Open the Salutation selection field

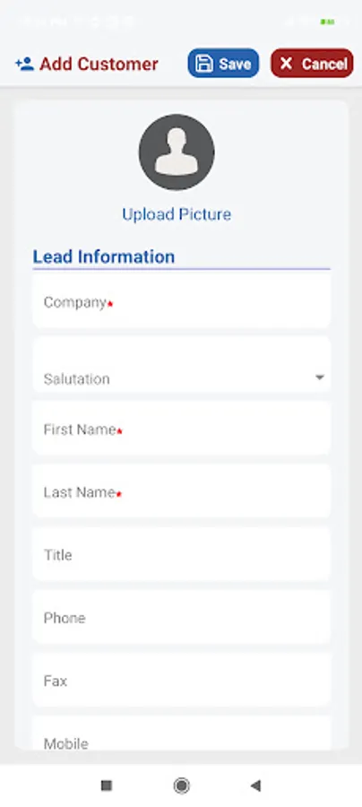click(x=181, y=365)
